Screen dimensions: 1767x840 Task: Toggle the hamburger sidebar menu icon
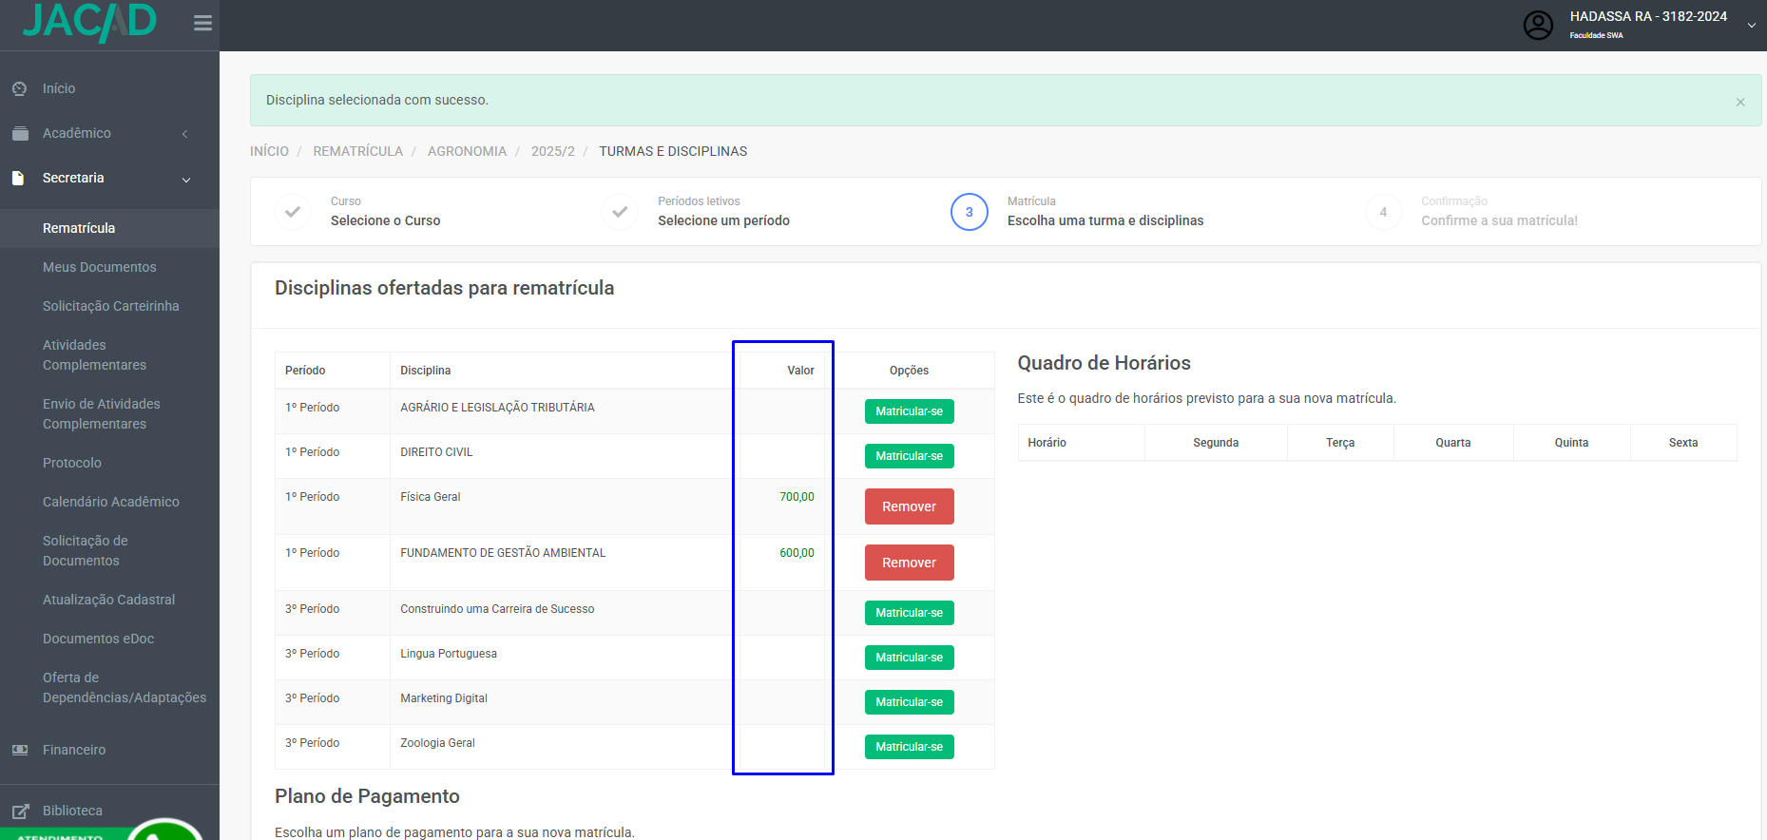coord(202,23)
